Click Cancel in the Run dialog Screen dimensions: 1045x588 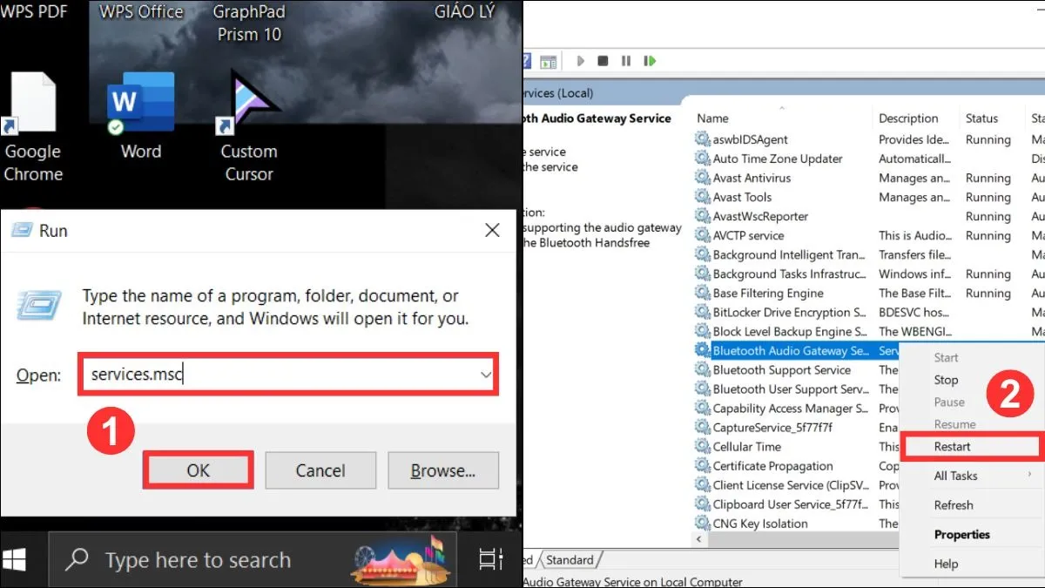pyautogui.click(x=320, y=470)
